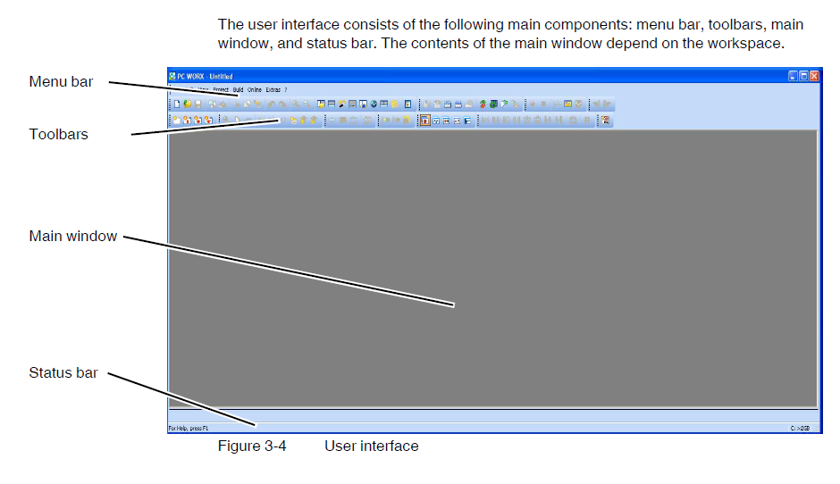Viewport: 840px width, 484px height.
Task: Toggle the highlighted workspace button in second toolbar
Action: coord(424,120)
